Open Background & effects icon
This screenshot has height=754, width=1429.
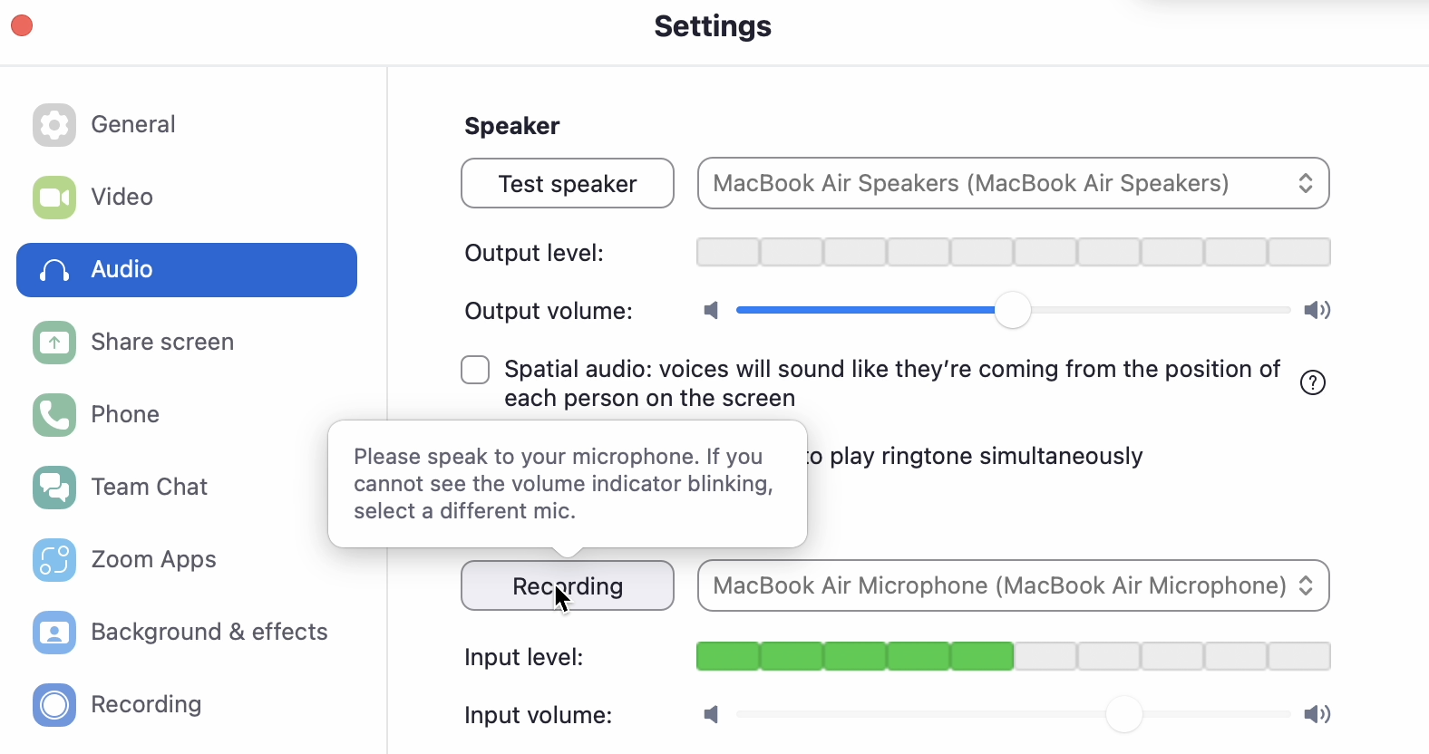coord(54,633)
